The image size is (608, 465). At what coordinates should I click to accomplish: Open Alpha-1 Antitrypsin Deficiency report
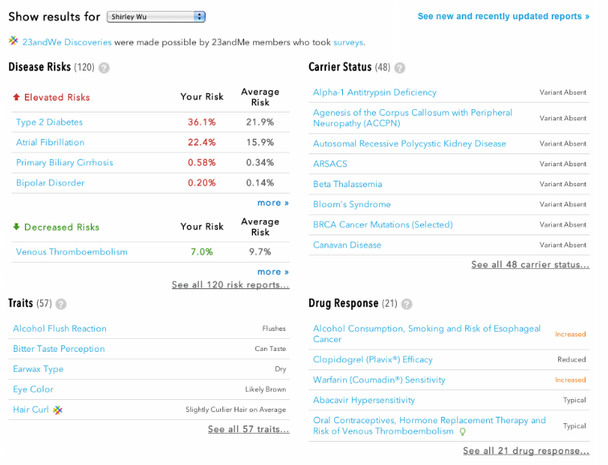coord(374,92)
